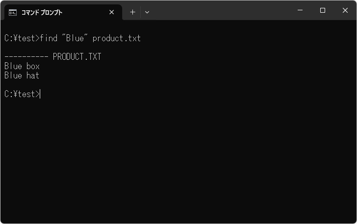Close the コマンド プロンプト tab
The image size is (357, 224).
click(x=112, y=12)
